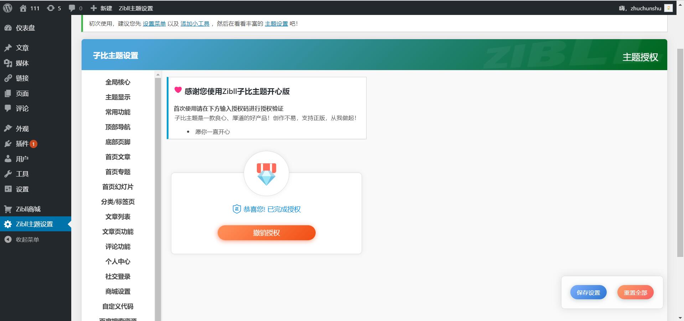Open the WordPress logo menu
The image size is (684, 321).
pyautogui.click(x=7, y=8)
